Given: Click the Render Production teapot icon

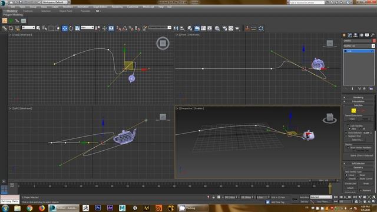Looking at the screenshot, I should [237, 28].
